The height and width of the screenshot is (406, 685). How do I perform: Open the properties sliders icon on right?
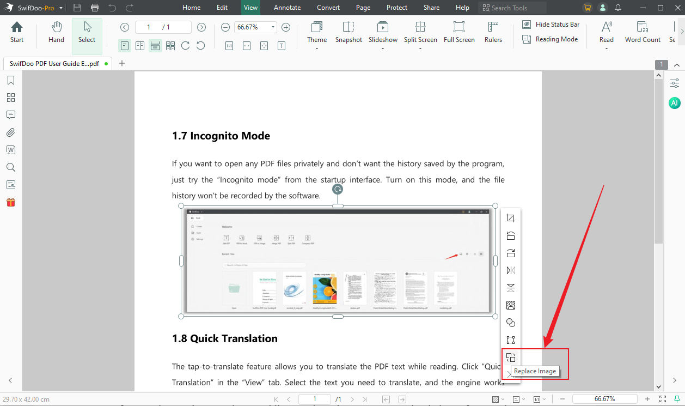tap(675, 83)
